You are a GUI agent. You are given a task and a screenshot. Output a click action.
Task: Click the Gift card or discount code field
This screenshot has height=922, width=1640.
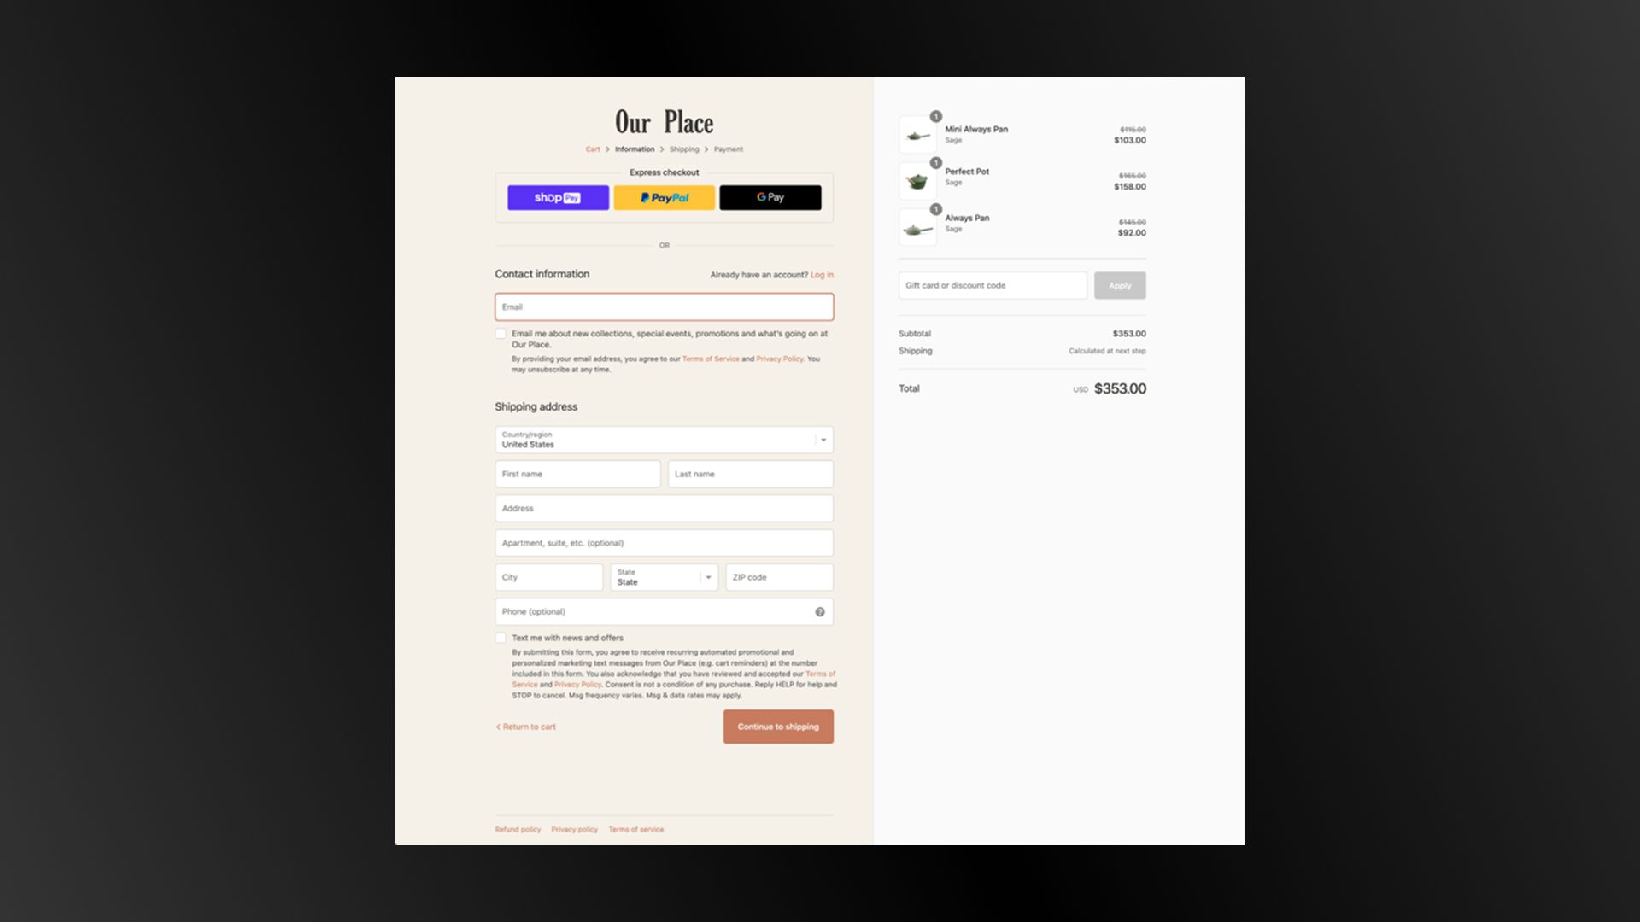pos(992,285)
